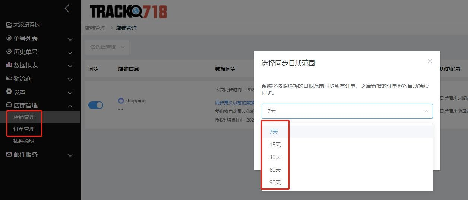468x200 pixels.
Task: Click the 设置 gear icon
Action: [9, 92]
